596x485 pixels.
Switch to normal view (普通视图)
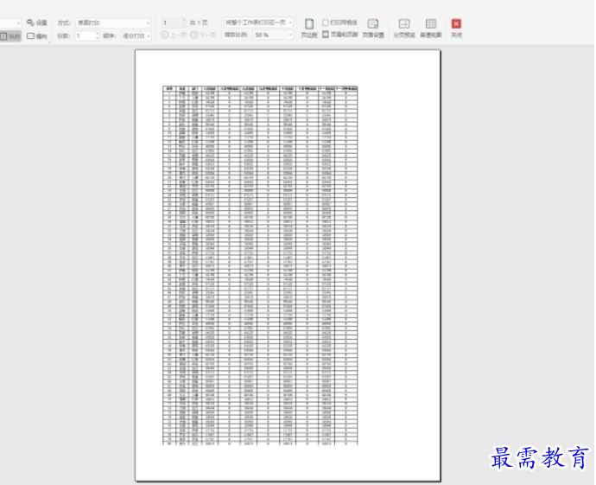[431, 29]
